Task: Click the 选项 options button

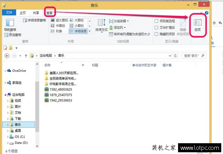Action: [198, 25]
